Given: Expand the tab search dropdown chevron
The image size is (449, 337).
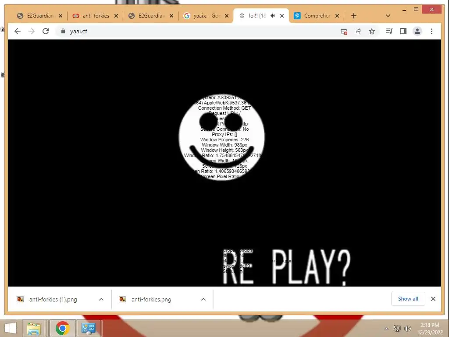Looking at the screenshot, I should coord(388,16).
